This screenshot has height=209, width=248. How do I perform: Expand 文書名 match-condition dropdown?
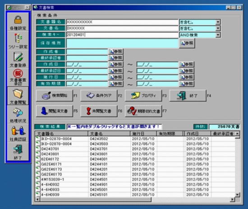[x=218, y=28]
